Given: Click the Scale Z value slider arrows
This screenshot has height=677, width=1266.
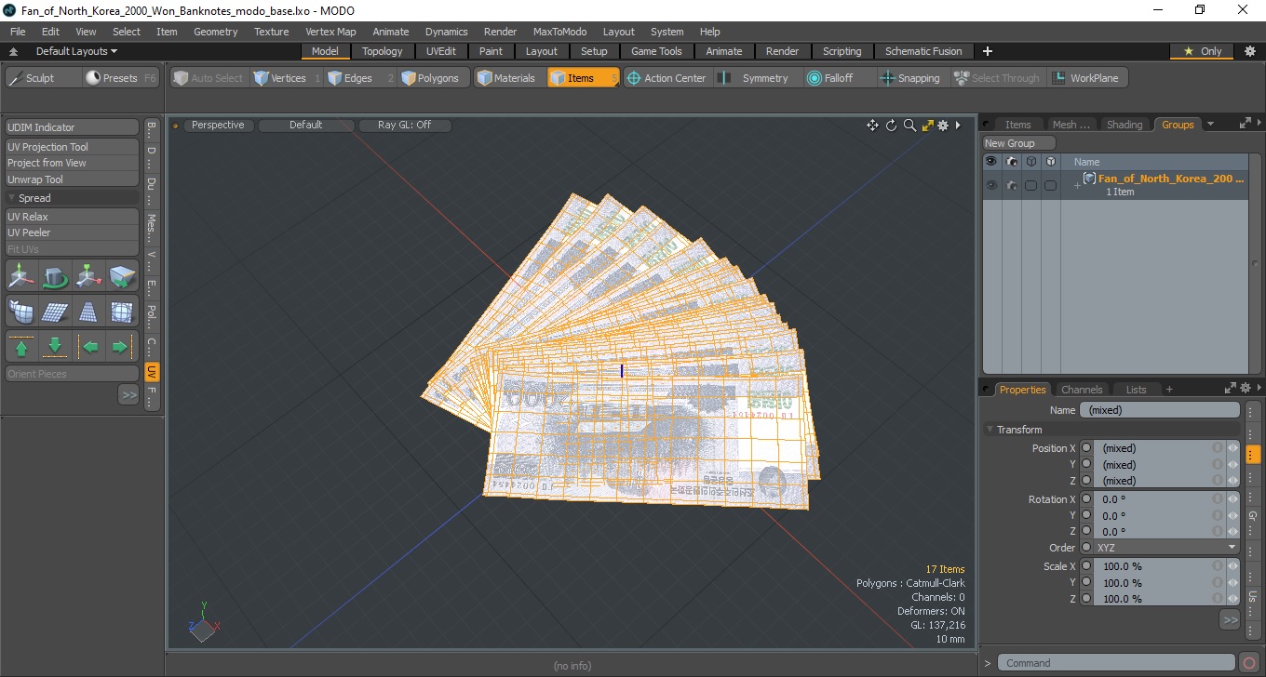Looking at the screenshot, I should [x=1233, y=599].
